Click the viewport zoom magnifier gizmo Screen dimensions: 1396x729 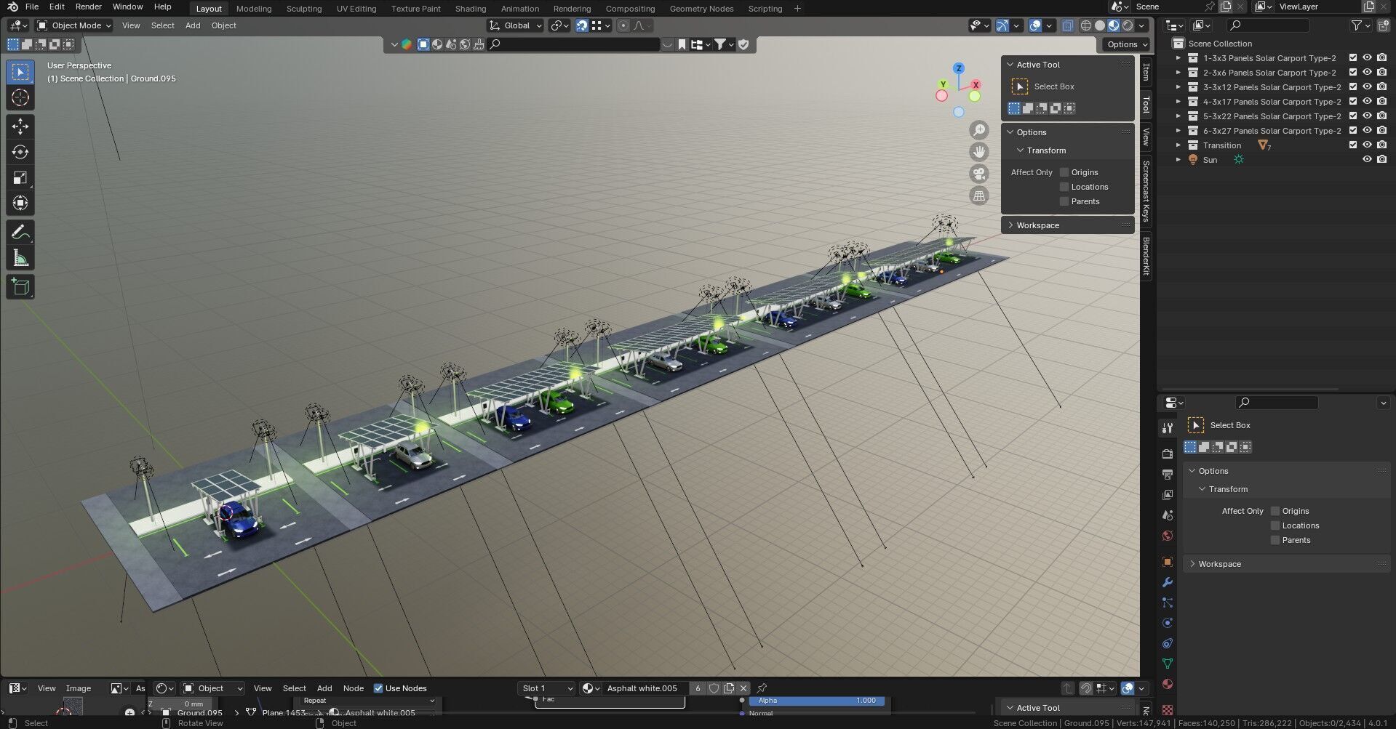pos(979,130)
